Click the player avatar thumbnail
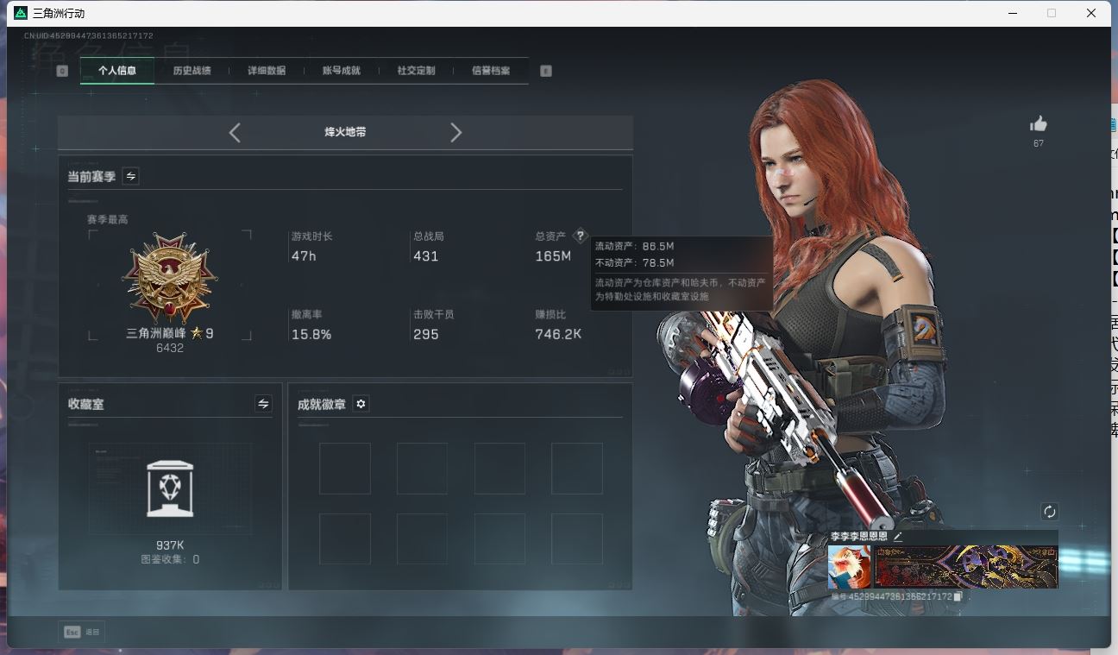Image resolution: width=1118 pixels, height=655 pixels. [x=849, y=567]
